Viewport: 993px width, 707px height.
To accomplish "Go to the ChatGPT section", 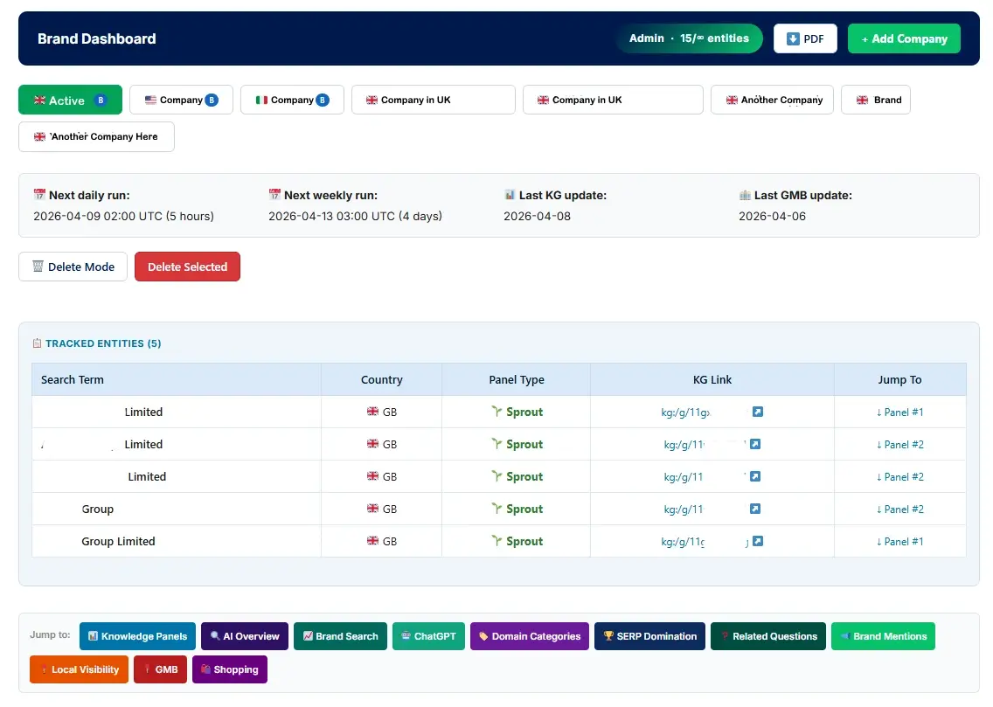I will pos(428,636).
